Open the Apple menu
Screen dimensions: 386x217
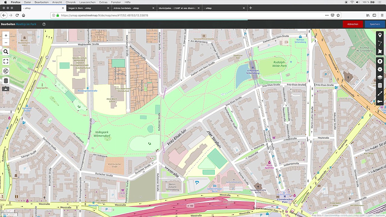point(5,2)
